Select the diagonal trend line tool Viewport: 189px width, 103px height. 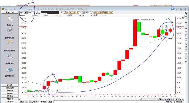point(186,19)
